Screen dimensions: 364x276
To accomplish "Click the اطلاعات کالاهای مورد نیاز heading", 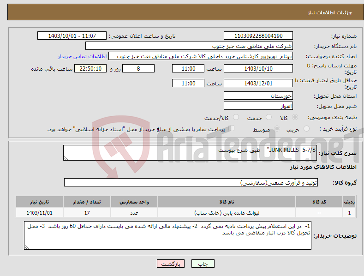I will [323, 167].
